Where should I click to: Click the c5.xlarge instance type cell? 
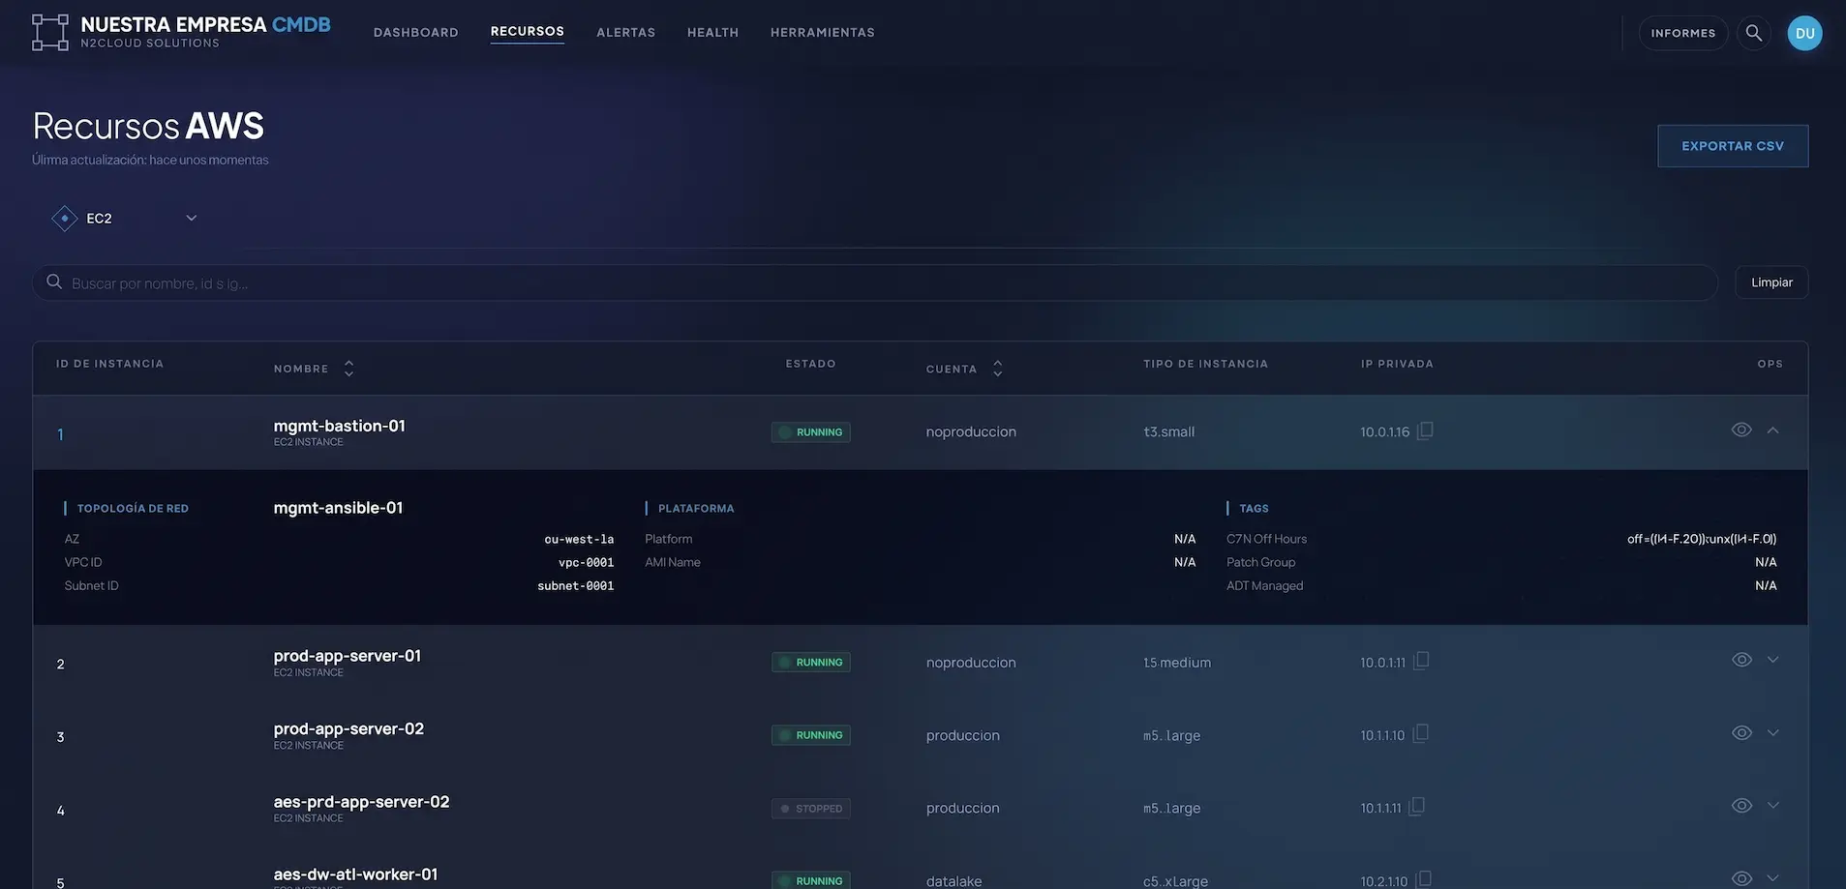point(1175,881)
